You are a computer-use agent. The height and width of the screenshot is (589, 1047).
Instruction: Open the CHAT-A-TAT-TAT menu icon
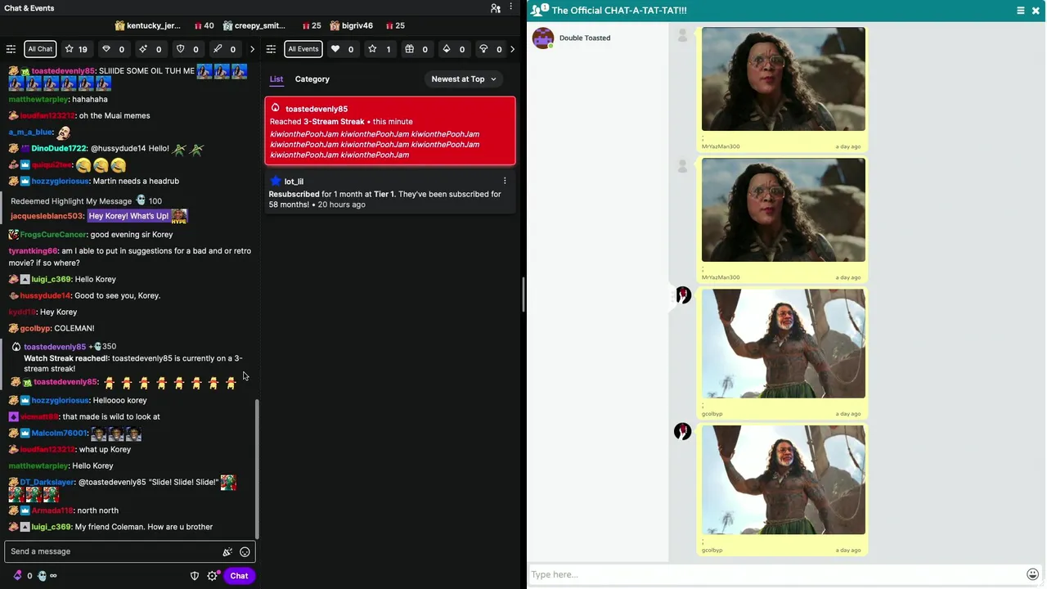[x=1021, y=11]
